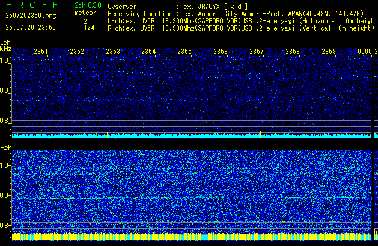Click the Lch 1.0 kHz axis label

click(x=5, y=61)
